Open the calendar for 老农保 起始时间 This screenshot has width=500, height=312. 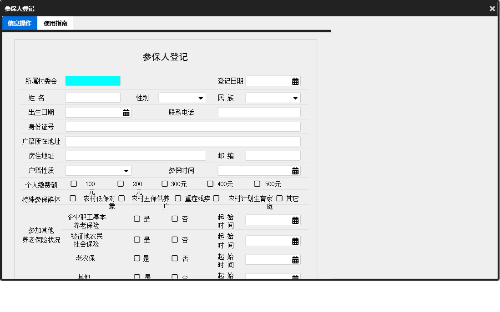tap(296, 259)
